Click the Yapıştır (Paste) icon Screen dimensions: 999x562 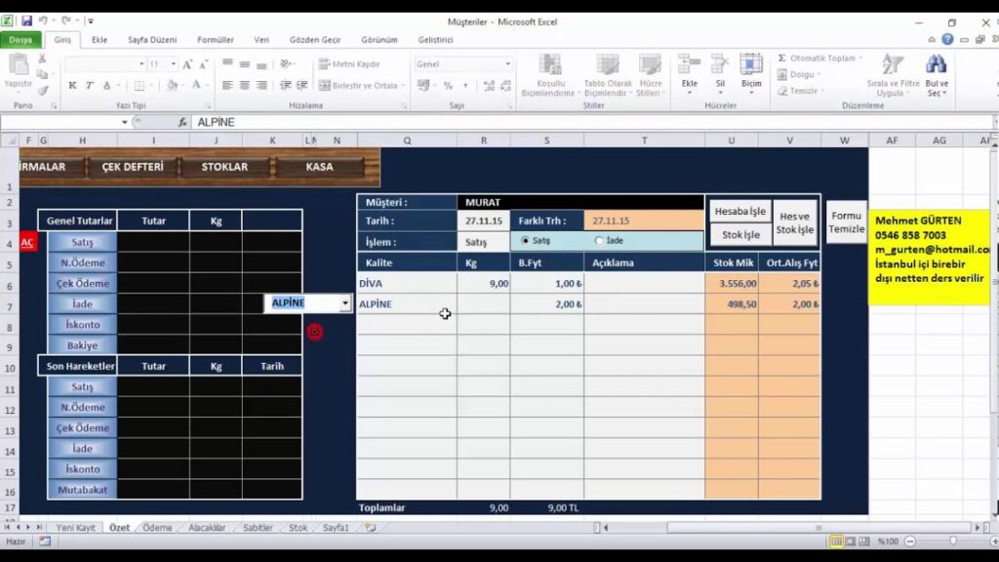pos(19,67)
